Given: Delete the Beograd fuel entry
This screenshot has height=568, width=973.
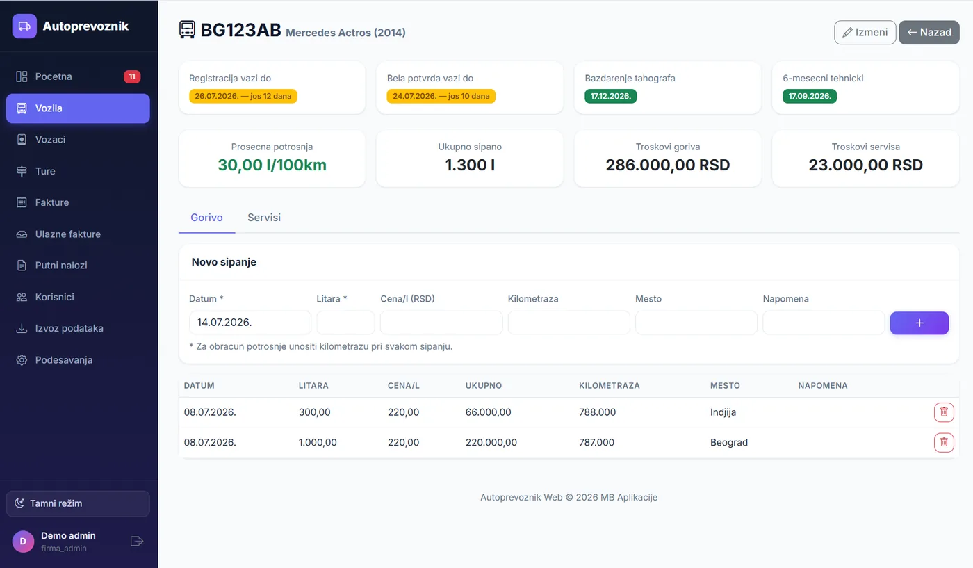Looking at the screenshot, I should 944,442.
